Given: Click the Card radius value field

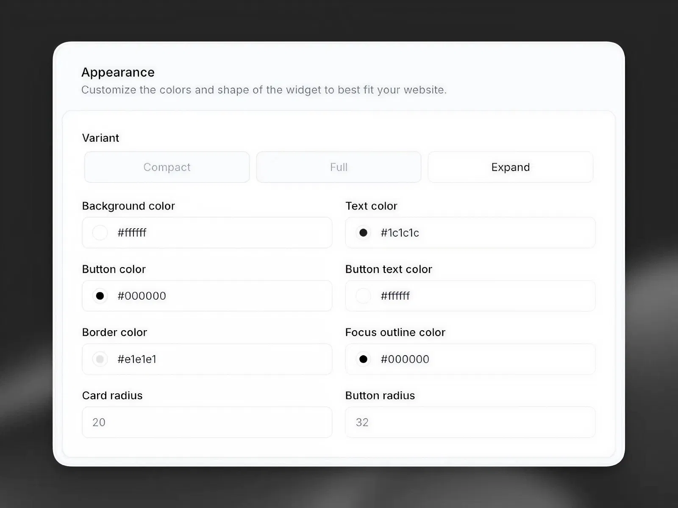Looking at the screenshot, I should (x=207, y=422).
